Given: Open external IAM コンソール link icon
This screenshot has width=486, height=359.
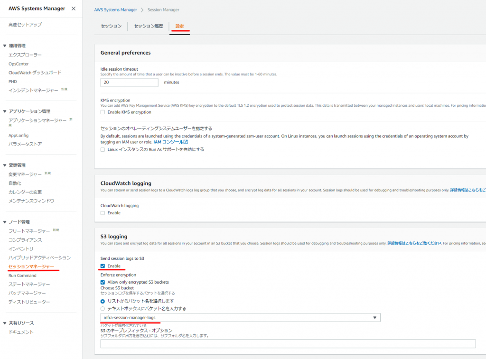Looking at the screenshot, I should pyautogui.click(x=186, y=142).
